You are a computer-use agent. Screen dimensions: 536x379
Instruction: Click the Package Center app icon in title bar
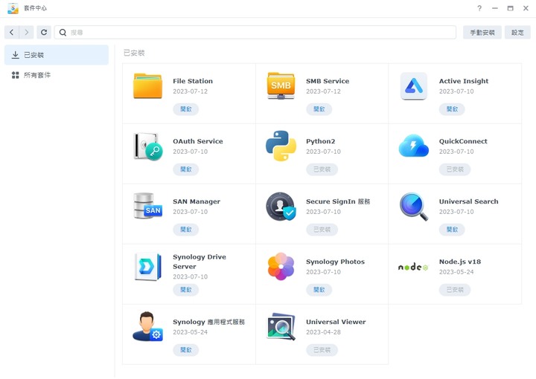[x=13, y=8]
